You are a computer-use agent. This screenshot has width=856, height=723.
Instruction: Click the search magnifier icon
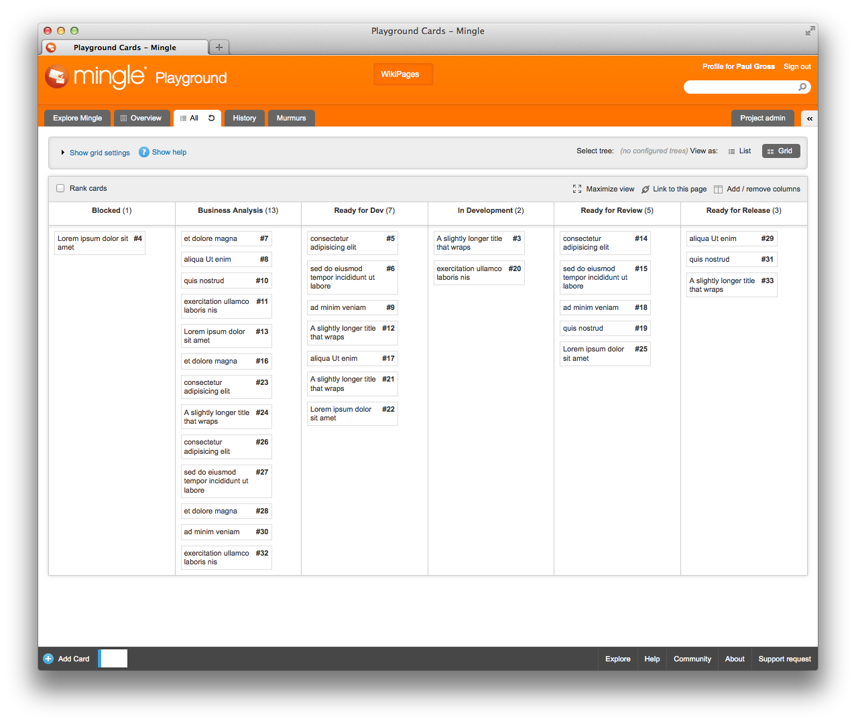[x=802, y=87]
